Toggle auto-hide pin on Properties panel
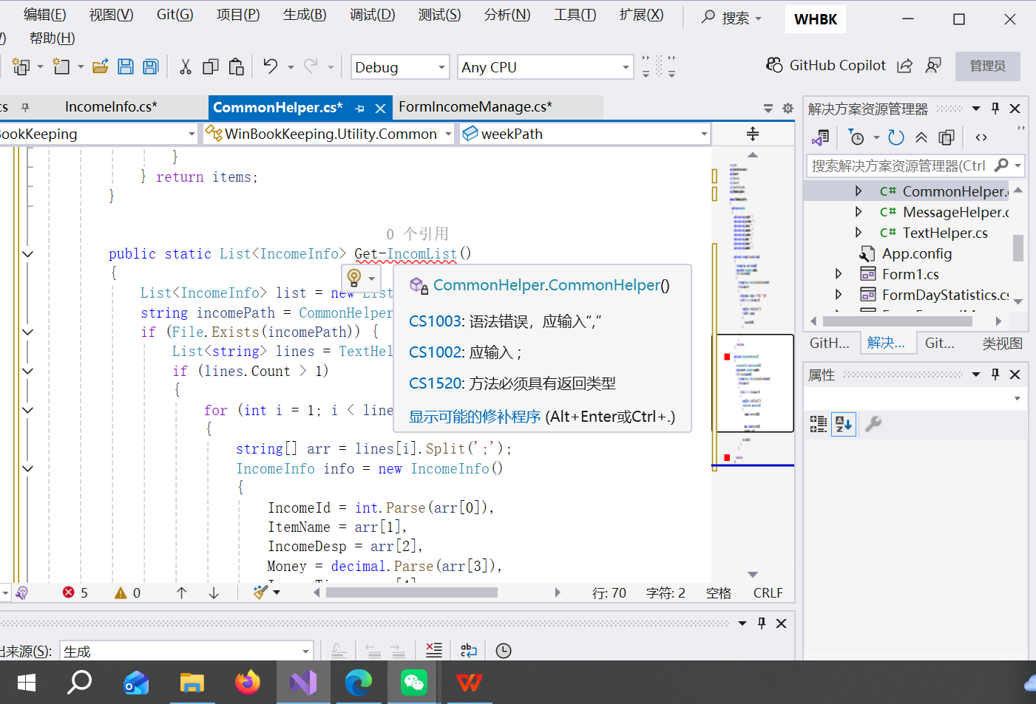 (995, 375)
